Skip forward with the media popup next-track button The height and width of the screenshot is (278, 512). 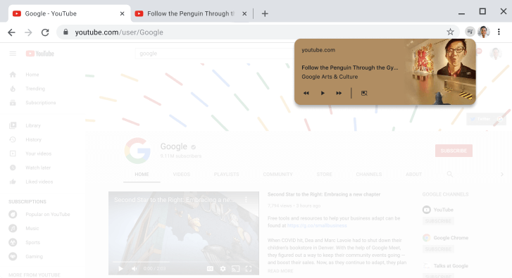[x=339, y=93]
